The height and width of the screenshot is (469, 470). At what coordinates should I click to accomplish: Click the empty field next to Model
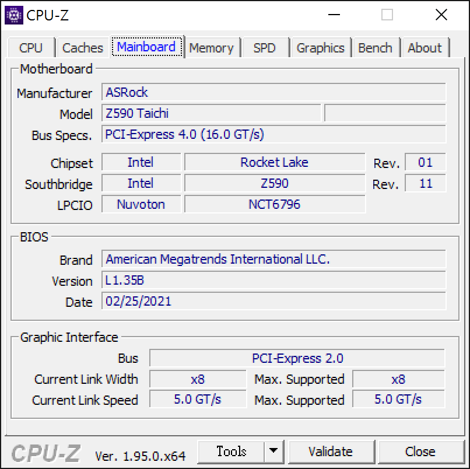385,113
